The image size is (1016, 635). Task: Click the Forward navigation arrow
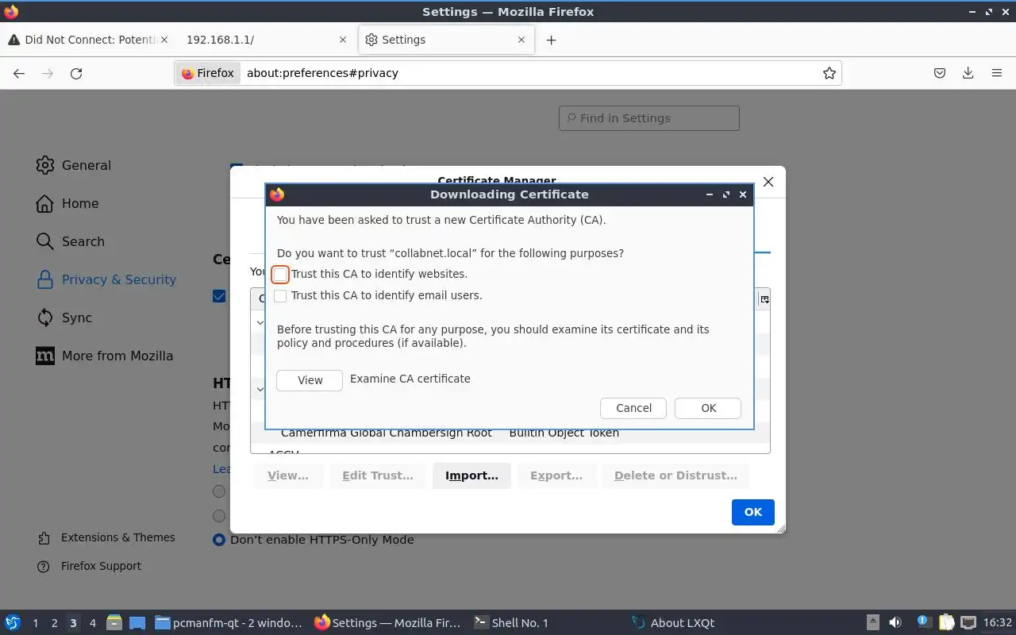pos(48,73)
